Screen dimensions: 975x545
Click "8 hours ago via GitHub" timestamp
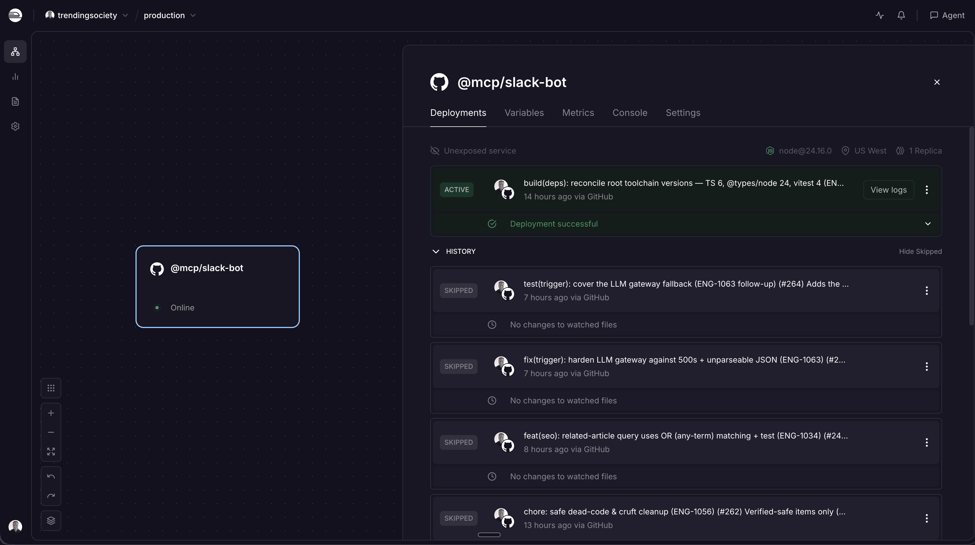(567, 449)
